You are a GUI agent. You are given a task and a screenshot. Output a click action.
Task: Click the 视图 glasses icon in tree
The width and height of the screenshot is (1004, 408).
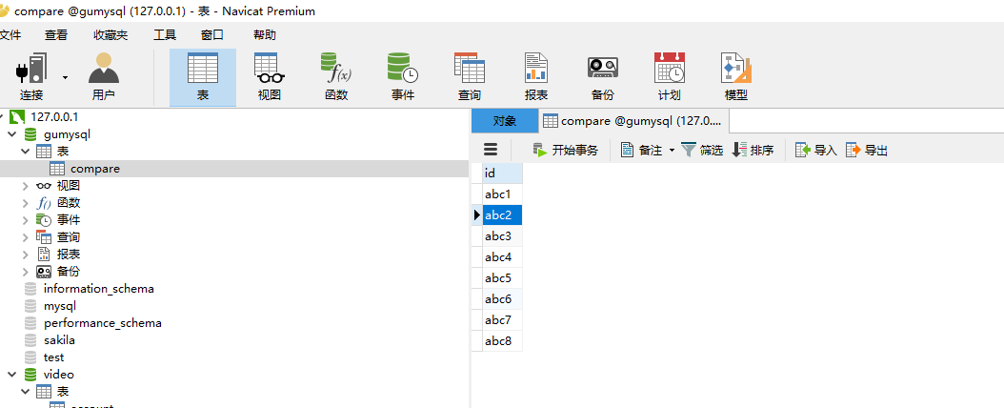click(44, 186)
